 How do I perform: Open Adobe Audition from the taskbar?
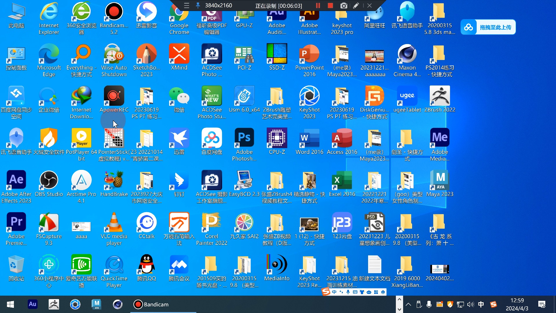pos(32,304)
